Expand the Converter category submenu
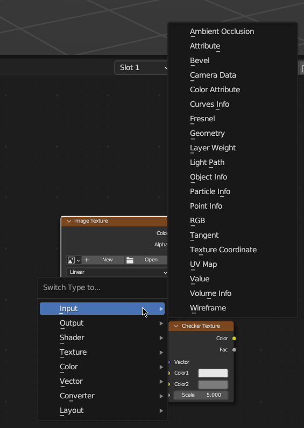 pyautogui.click(x=102, y=396)
